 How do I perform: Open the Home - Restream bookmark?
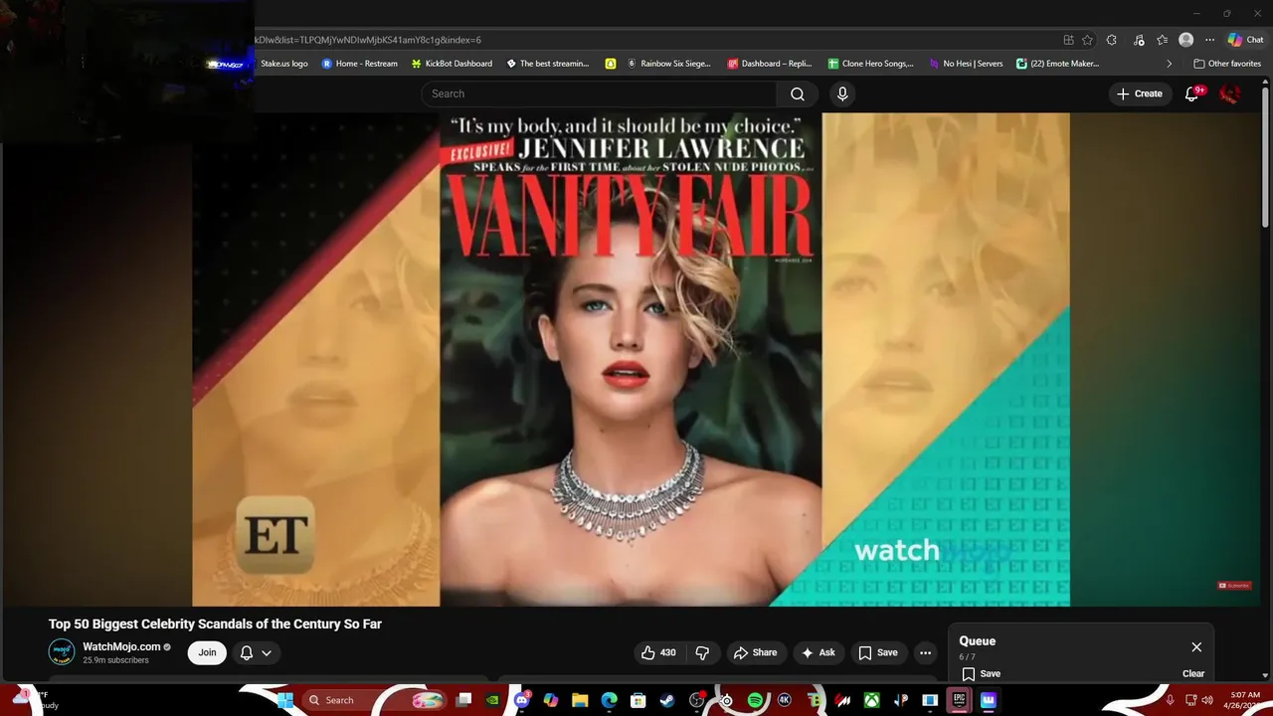(x=359, y=64)
